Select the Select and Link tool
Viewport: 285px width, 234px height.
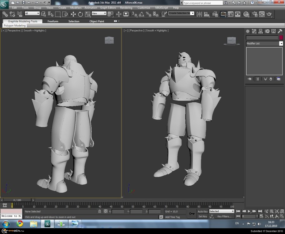[x=5, y=14]
